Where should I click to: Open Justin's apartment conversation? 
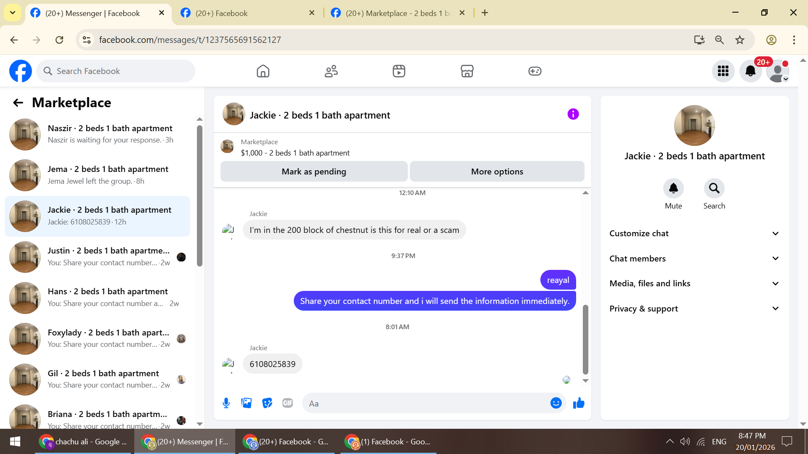tap(98, 257)
